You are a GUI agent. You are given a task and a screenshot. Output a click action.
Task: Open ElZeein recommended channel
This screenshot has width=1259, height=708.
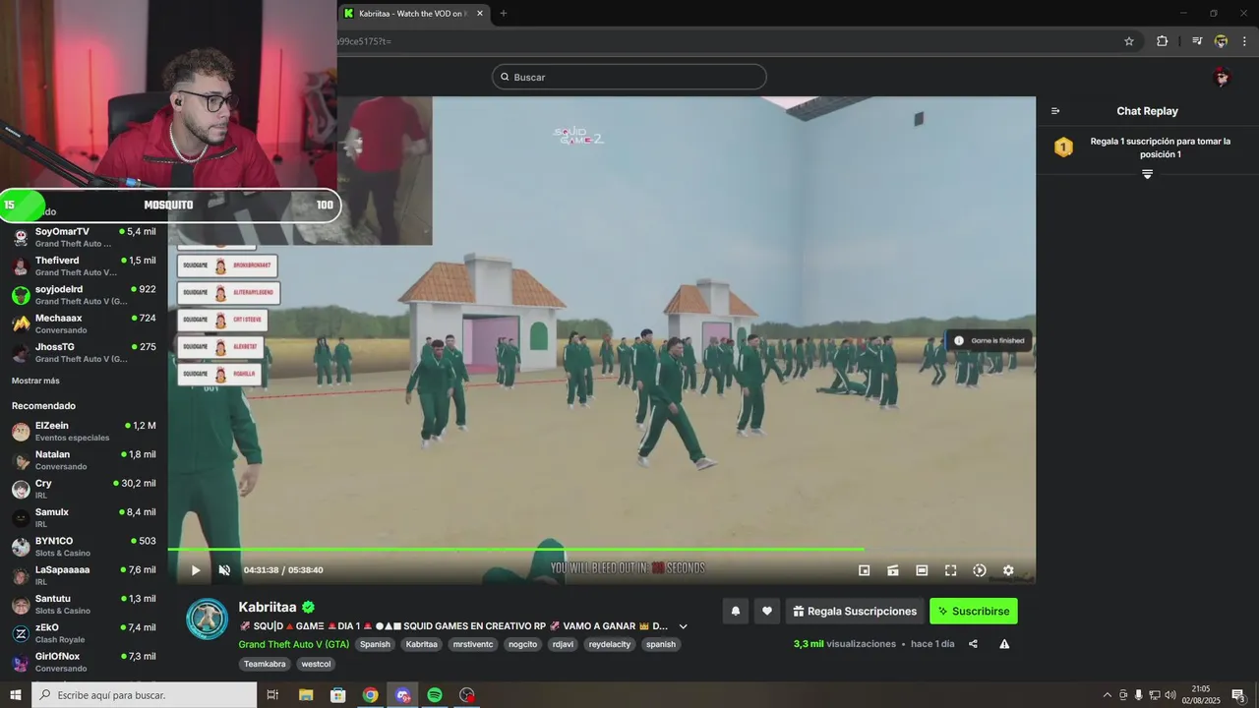(x=84, y=431)
